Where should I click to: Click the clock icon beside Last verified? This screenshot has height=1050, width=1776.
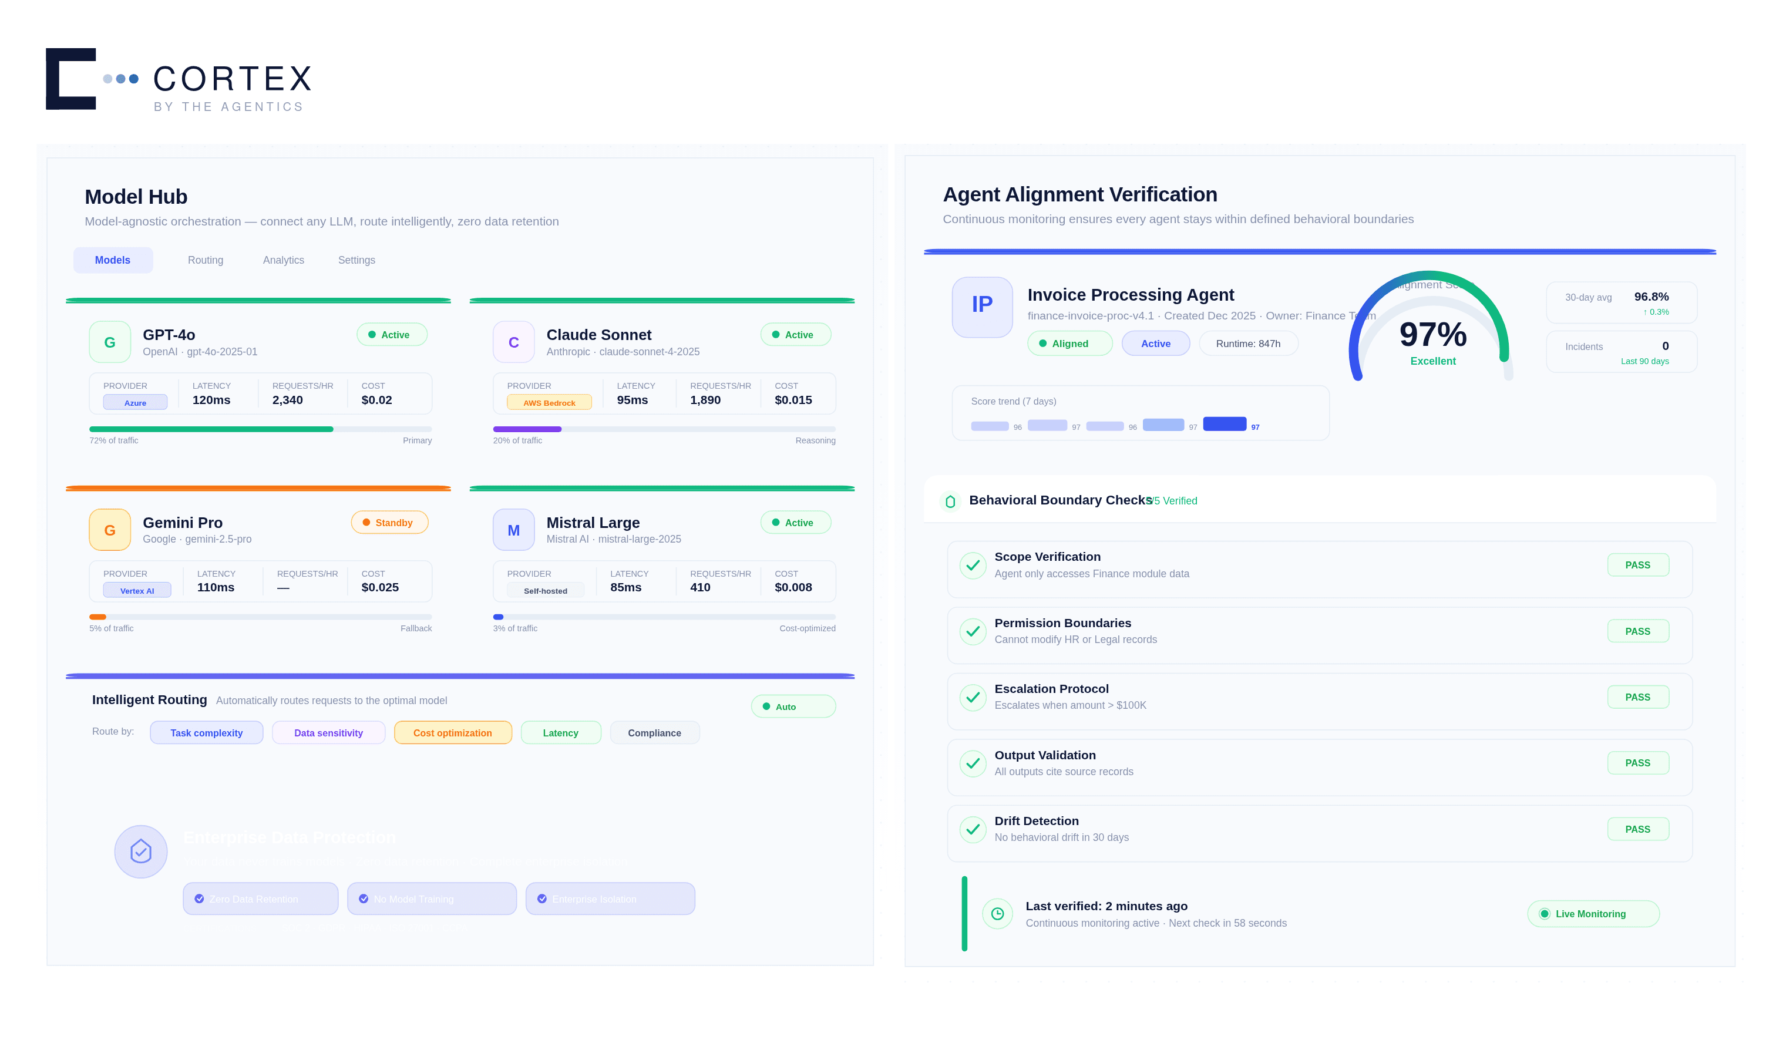coord(997,913)
